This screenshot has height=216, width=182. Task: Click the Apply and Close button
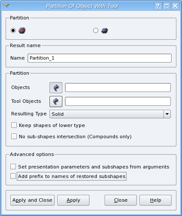(x=32, y=200)
